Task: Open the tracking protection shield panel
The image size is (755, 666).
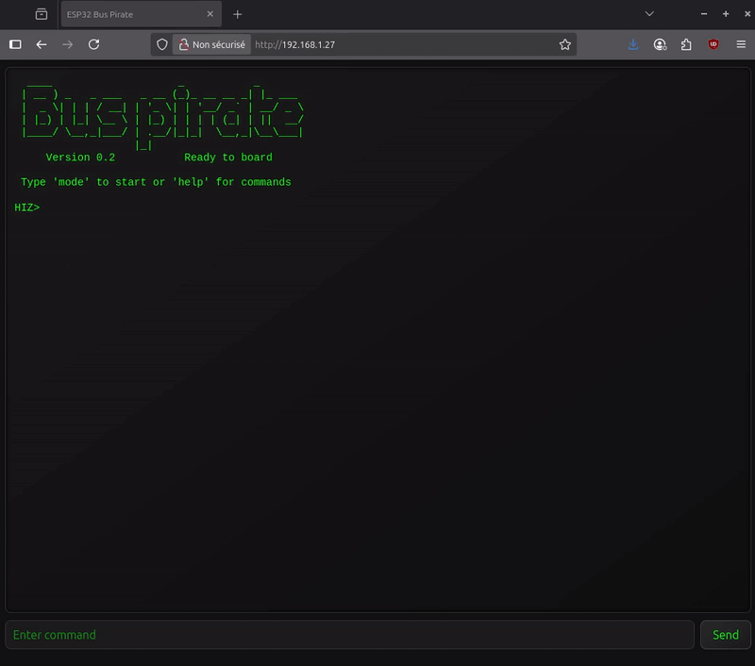Action: click(x=161, y=44)
